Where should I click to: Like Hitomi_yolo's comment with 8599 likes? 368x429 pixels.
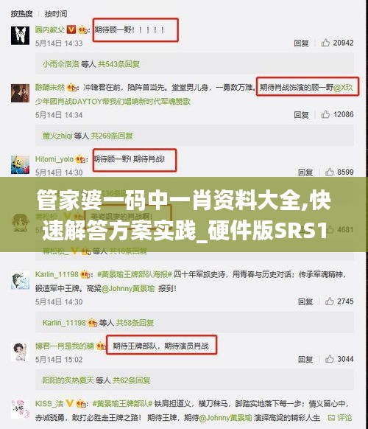tap(330, 172)
